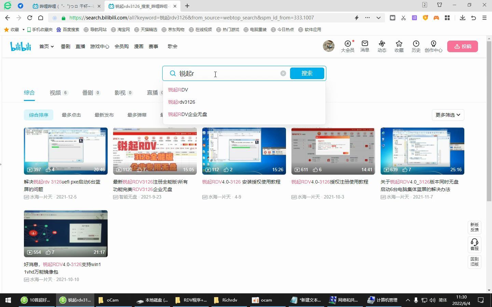Open 计算机管理 from the taskbar
The width and height of the screenshot is (492, 307).
(383, 300)
